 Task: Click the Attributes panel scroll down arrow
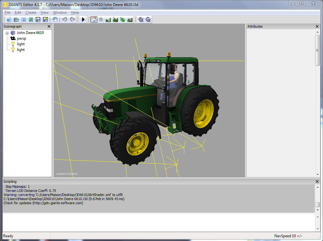tap(317, 175)
